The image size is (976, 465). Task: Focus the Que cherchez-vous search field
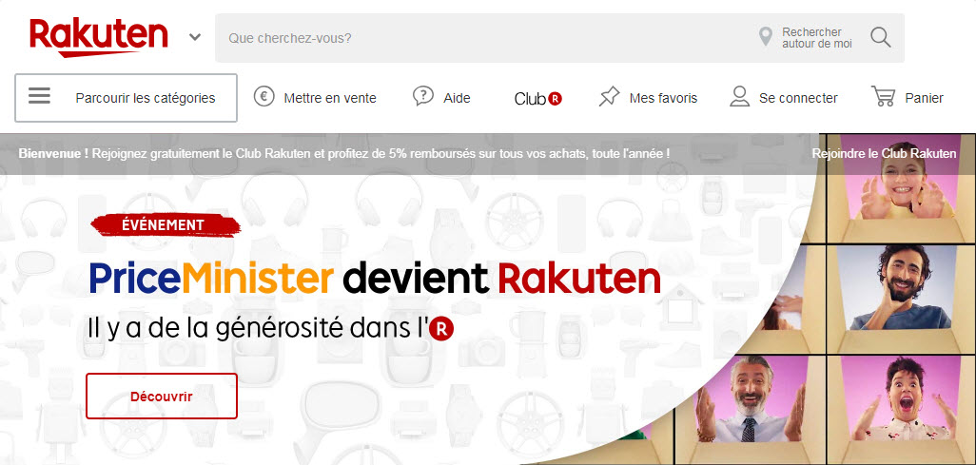pyautogui.click(x=485, y=38)
